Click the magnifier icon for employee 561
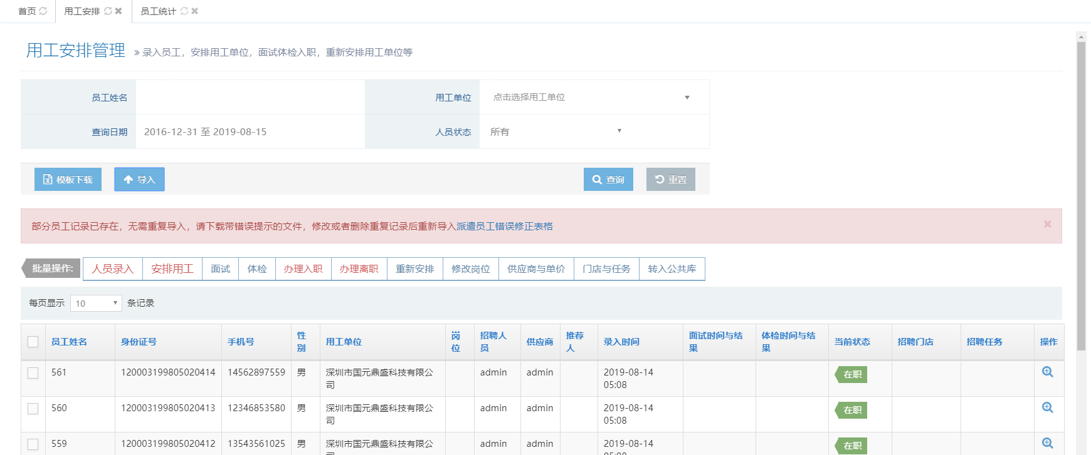This screenshot has width=1091, height=455. [x=1047, y=372]
